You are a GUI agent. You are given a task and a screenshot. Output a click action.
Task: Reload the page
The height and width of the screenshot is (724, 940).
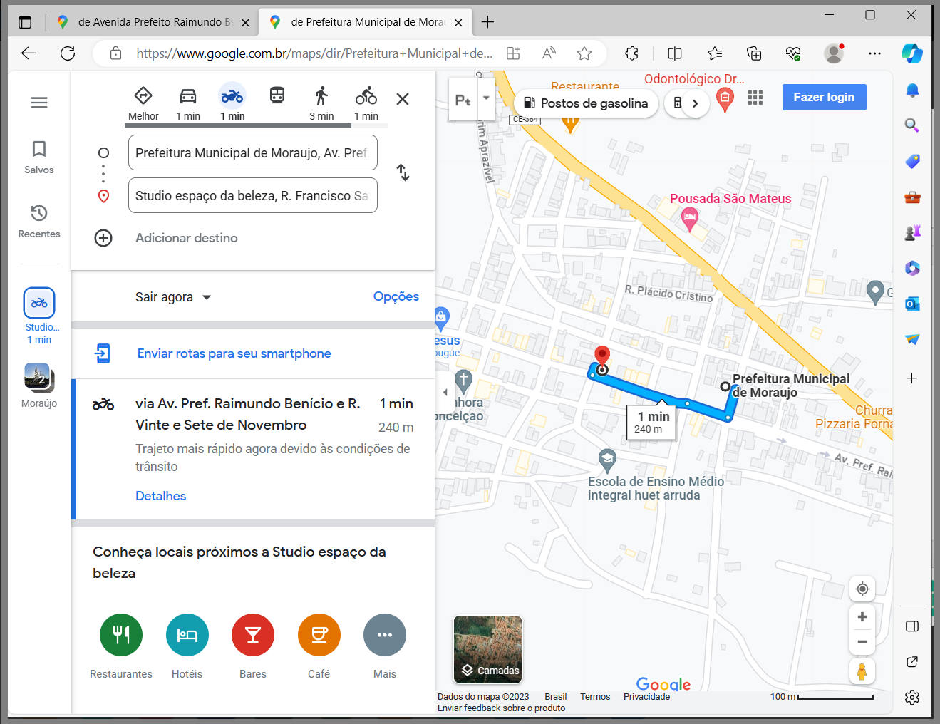68,53
